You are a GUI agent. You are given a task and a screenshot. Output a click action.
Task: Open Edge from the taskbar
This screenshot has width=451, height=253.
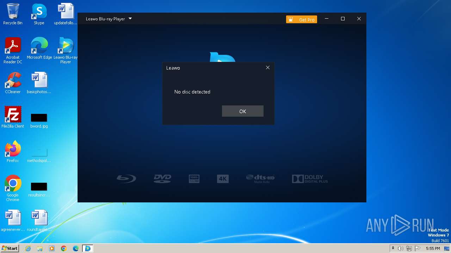(76, 248)
